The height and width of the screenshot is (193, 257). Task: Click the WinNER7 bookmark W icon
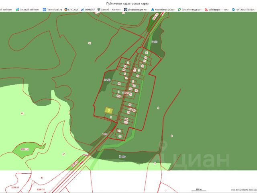[82, 10]
